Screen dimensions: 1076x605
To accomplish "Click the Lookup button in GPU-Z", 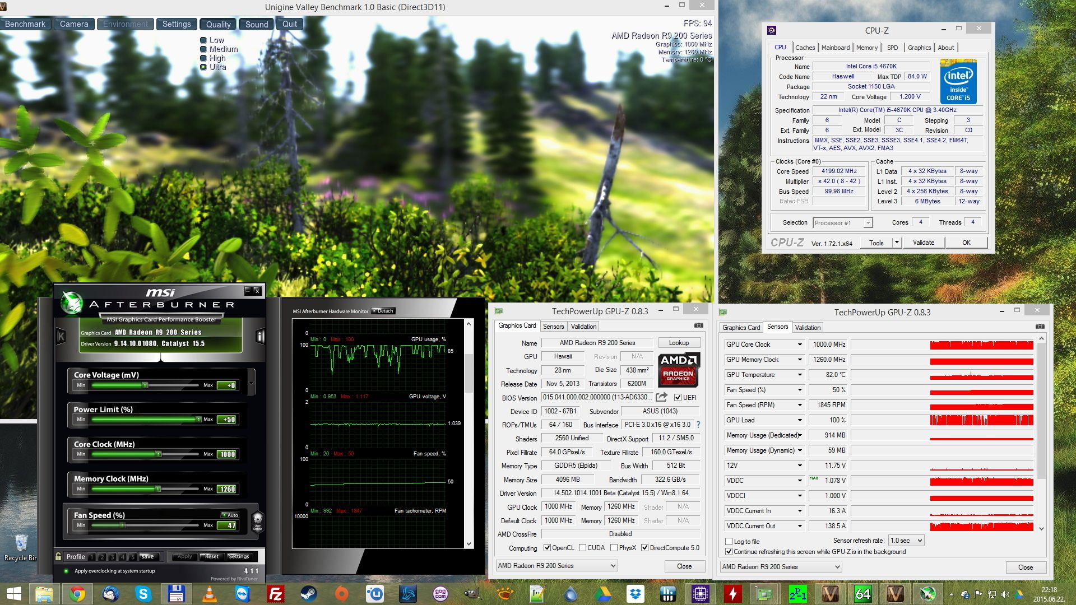I will 679,343.
